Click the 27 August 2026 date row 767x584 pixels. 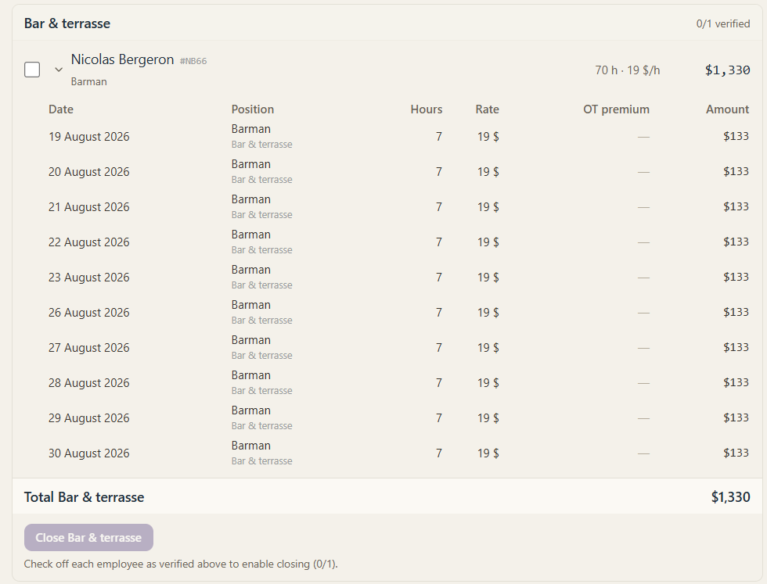click(398, 347)
